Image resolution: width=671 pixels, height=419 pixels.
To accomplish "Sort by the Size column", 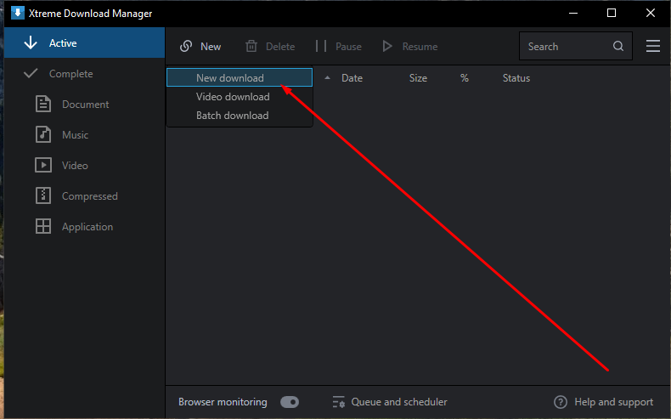I will click(418, 78).
